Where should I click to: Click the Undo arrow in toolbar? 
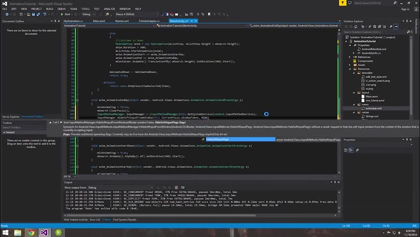point(45,14)
